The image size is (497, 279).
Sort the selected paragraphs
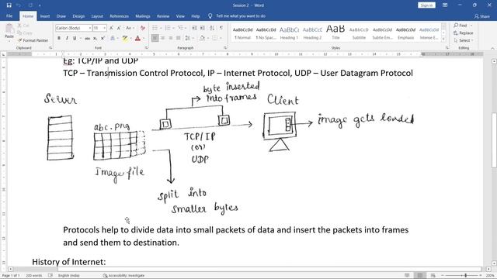[x=212, y=28]
